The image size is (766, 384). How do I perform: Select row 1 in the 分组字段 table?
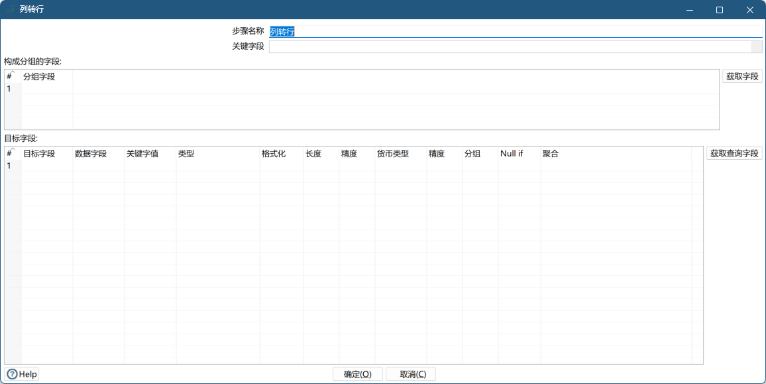coord(9,89)
